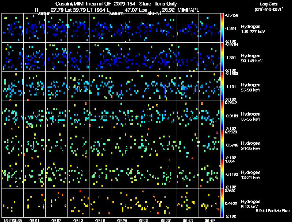Viewport: 292px width, 222px height.
Task: Click the Cassini/MIMI Inca mTOF title text
Action: pos(83,4)
